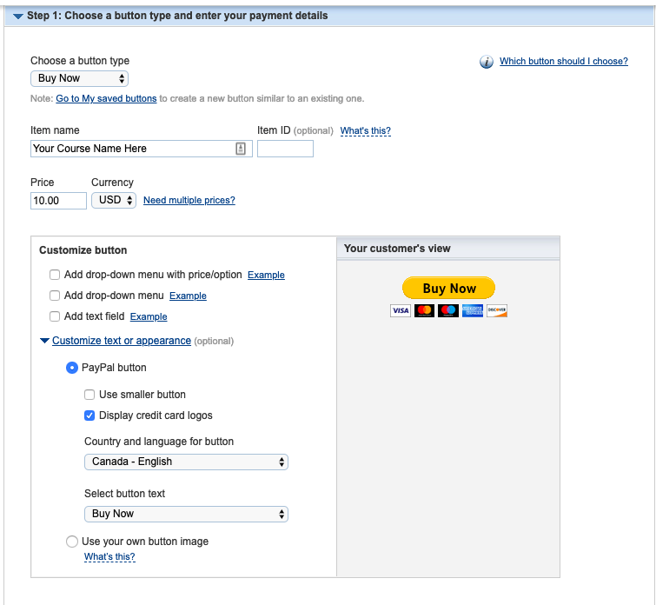This screenshot has width=656, height=605.
Task: Open Example link for price/option drop-down
Action: click(266, 275)
